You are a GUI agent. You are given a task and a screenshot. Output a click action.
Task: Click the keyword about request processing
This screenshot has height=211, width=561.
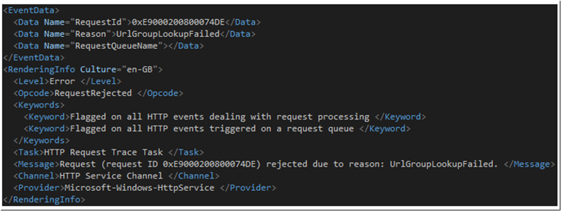tap(220, 117)
